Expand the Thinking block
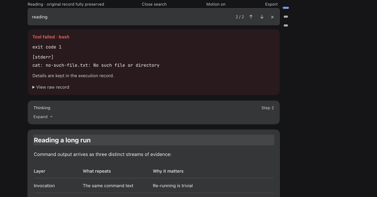 pyautogui.click(x=43, y=117)
